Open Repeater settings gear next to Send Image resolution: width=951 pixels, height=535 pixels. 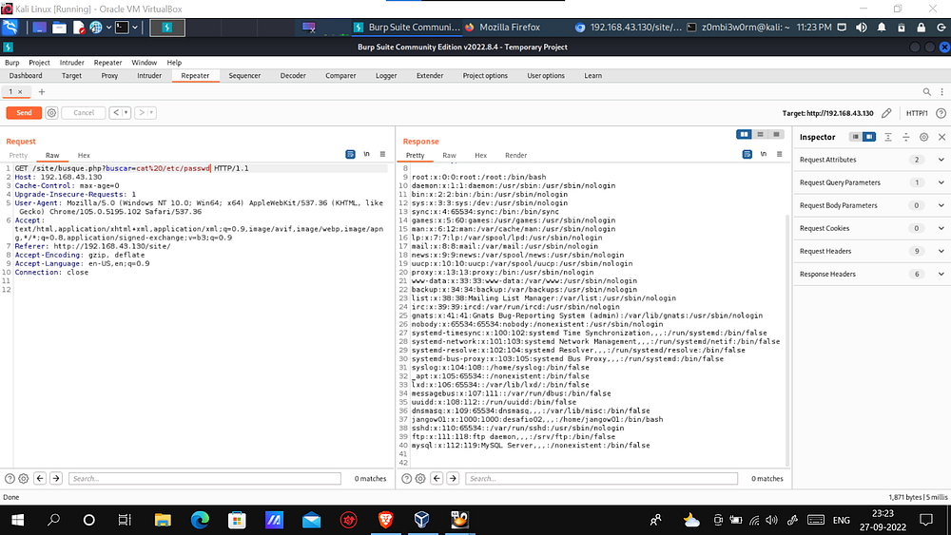(51, 112)
